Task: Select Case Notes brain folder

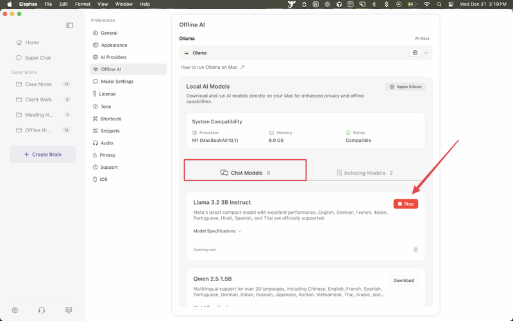Action: 38,84
